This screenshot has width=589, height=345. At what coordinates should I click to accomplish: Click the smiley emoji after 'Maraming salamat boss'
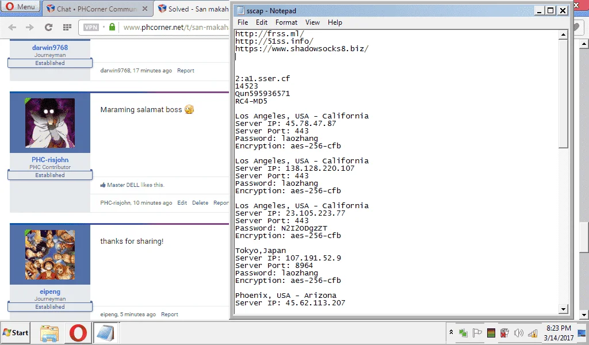tap(189, 109)
